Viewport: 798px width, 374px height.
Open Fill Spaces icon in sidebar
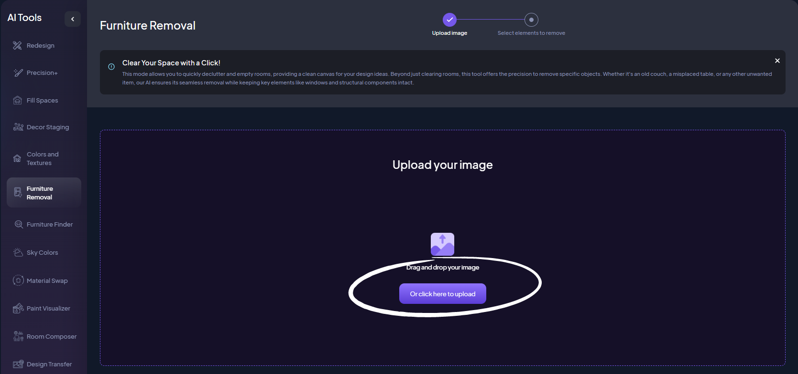tap(18, 100)
